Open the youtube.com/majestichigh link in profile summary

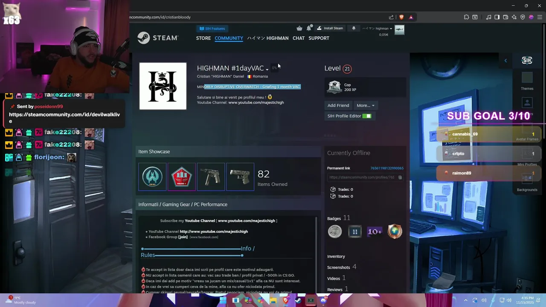pyautogui.click(x=256, y=102)
